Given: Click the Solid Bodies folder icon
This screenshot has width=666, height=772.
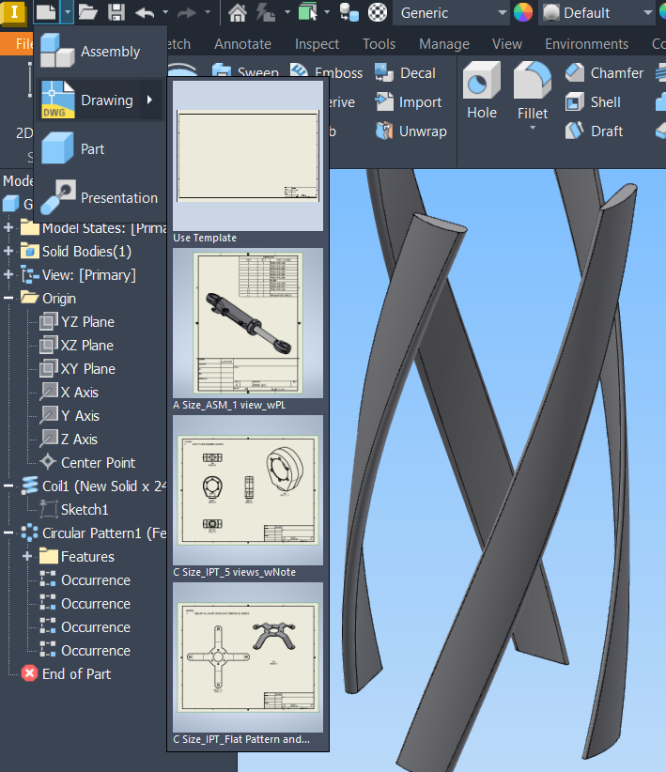Looking at the screenshot, I should pos(29,251).
